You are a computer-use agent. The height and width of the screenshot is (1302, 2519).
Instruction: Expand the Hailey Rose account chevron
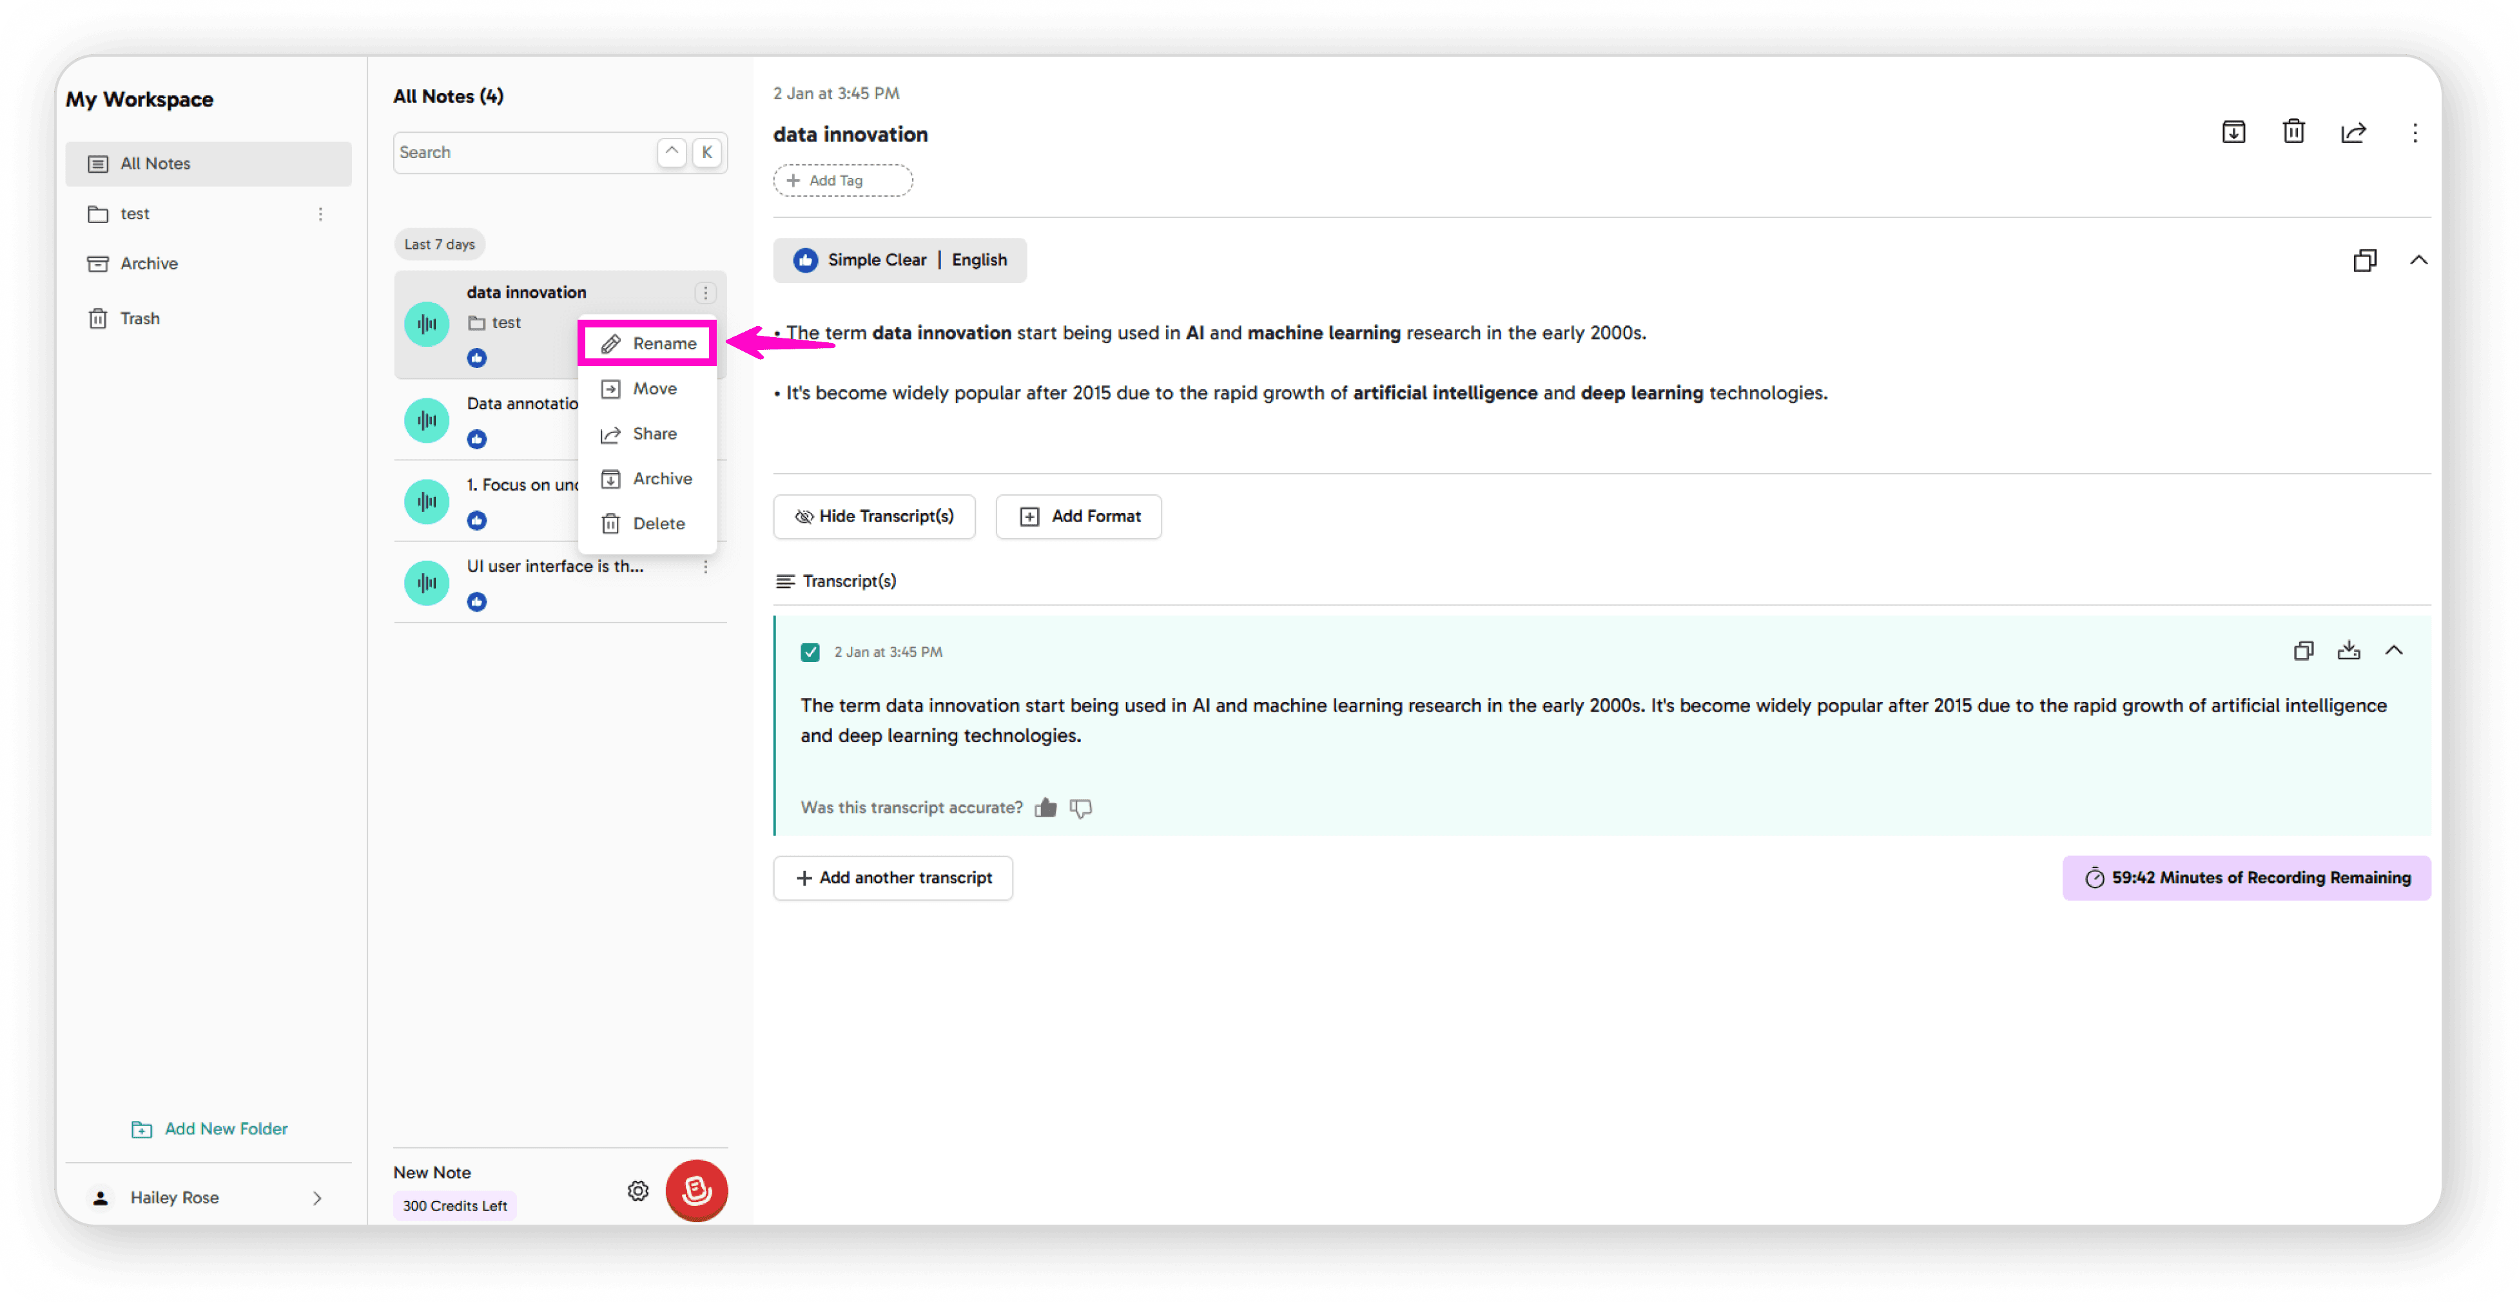[x=317, y=1198]
